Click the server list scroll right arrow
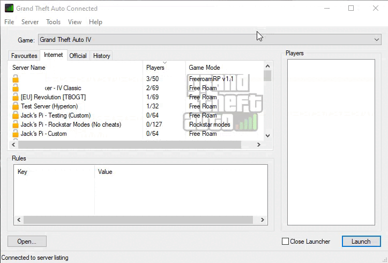388x263 pixels. (x=259, y=144)
